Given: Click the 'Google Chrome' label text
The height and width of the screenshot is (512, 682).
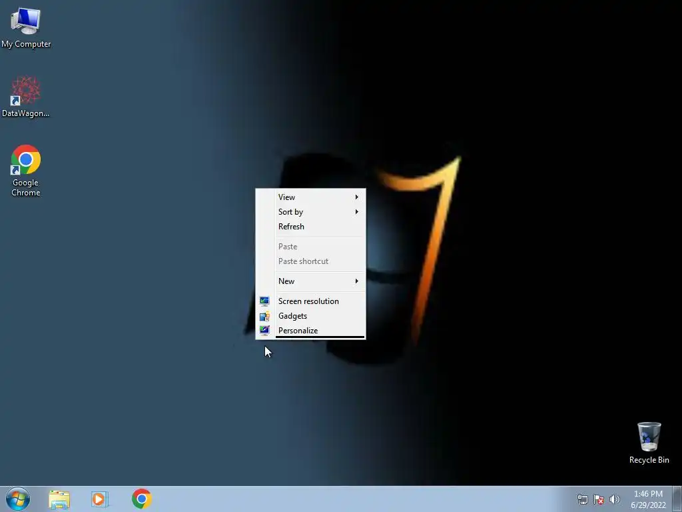Looking at the screenshot, I should tap(26, 187).
